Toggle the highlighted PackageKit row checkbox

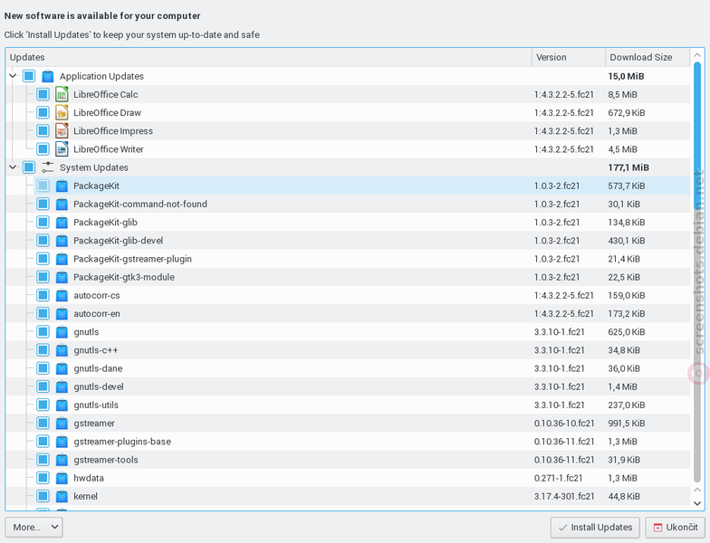[x=43, y=186]
